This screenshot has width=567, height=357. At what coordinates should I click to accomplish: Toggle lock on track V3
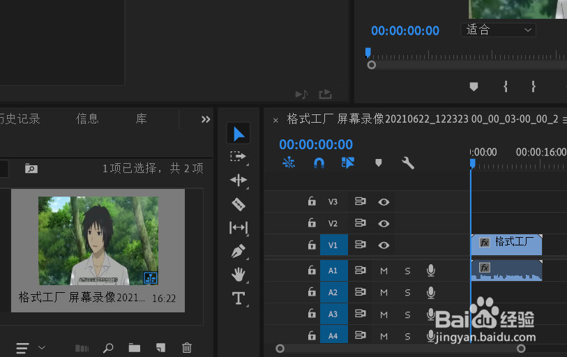[x=312, y=201]
